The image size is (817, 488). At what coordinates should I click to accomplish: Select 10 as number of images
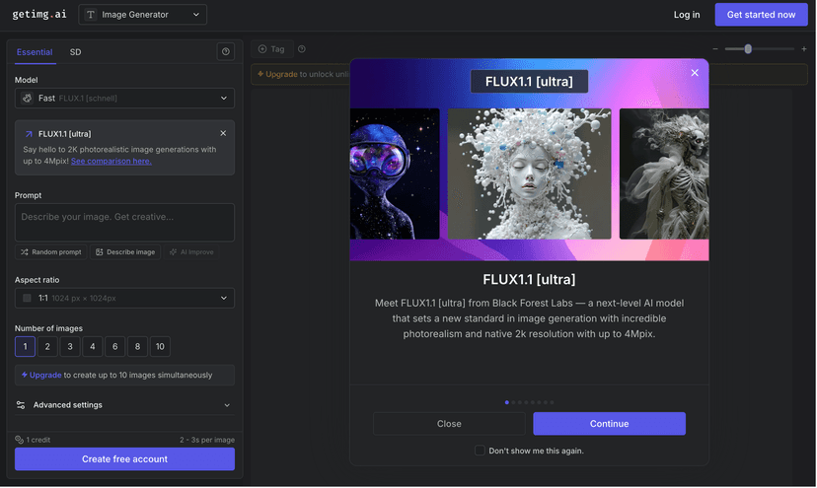[160, 346]
